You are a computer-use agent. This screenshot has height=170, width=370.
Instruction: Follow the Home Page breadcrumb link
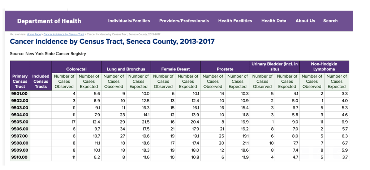click(x=34, y=34)
